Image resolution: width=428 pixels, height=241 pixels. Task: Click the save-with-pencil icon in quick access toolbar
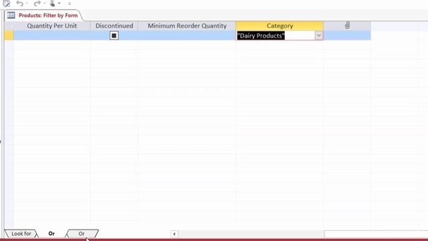(x=7, y=3)
